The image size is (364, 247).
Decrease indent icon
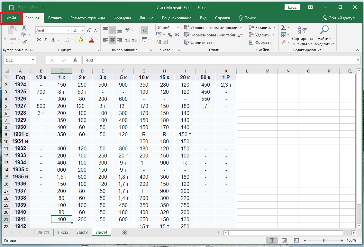point(127,40)
